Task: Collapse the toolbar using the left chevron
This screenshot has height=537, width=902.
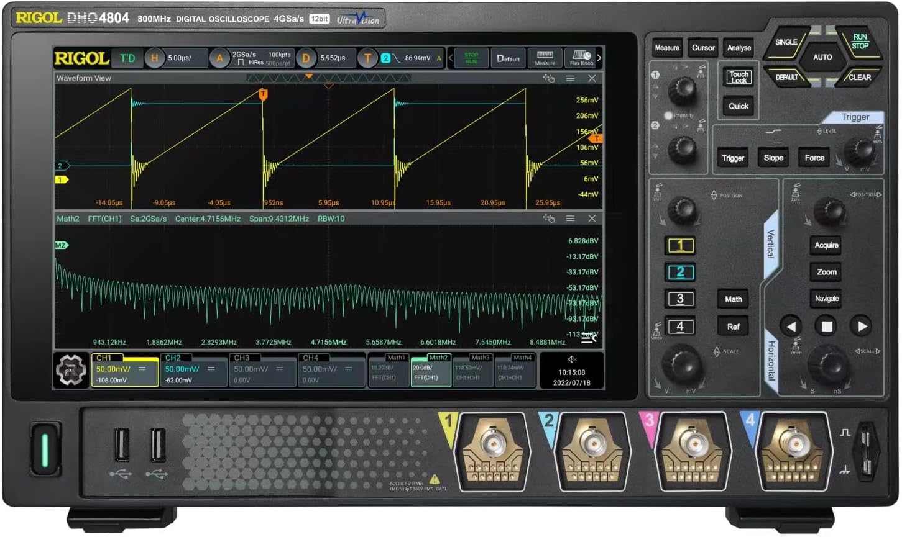Action: pyautogui.click(x=449, y=58)
